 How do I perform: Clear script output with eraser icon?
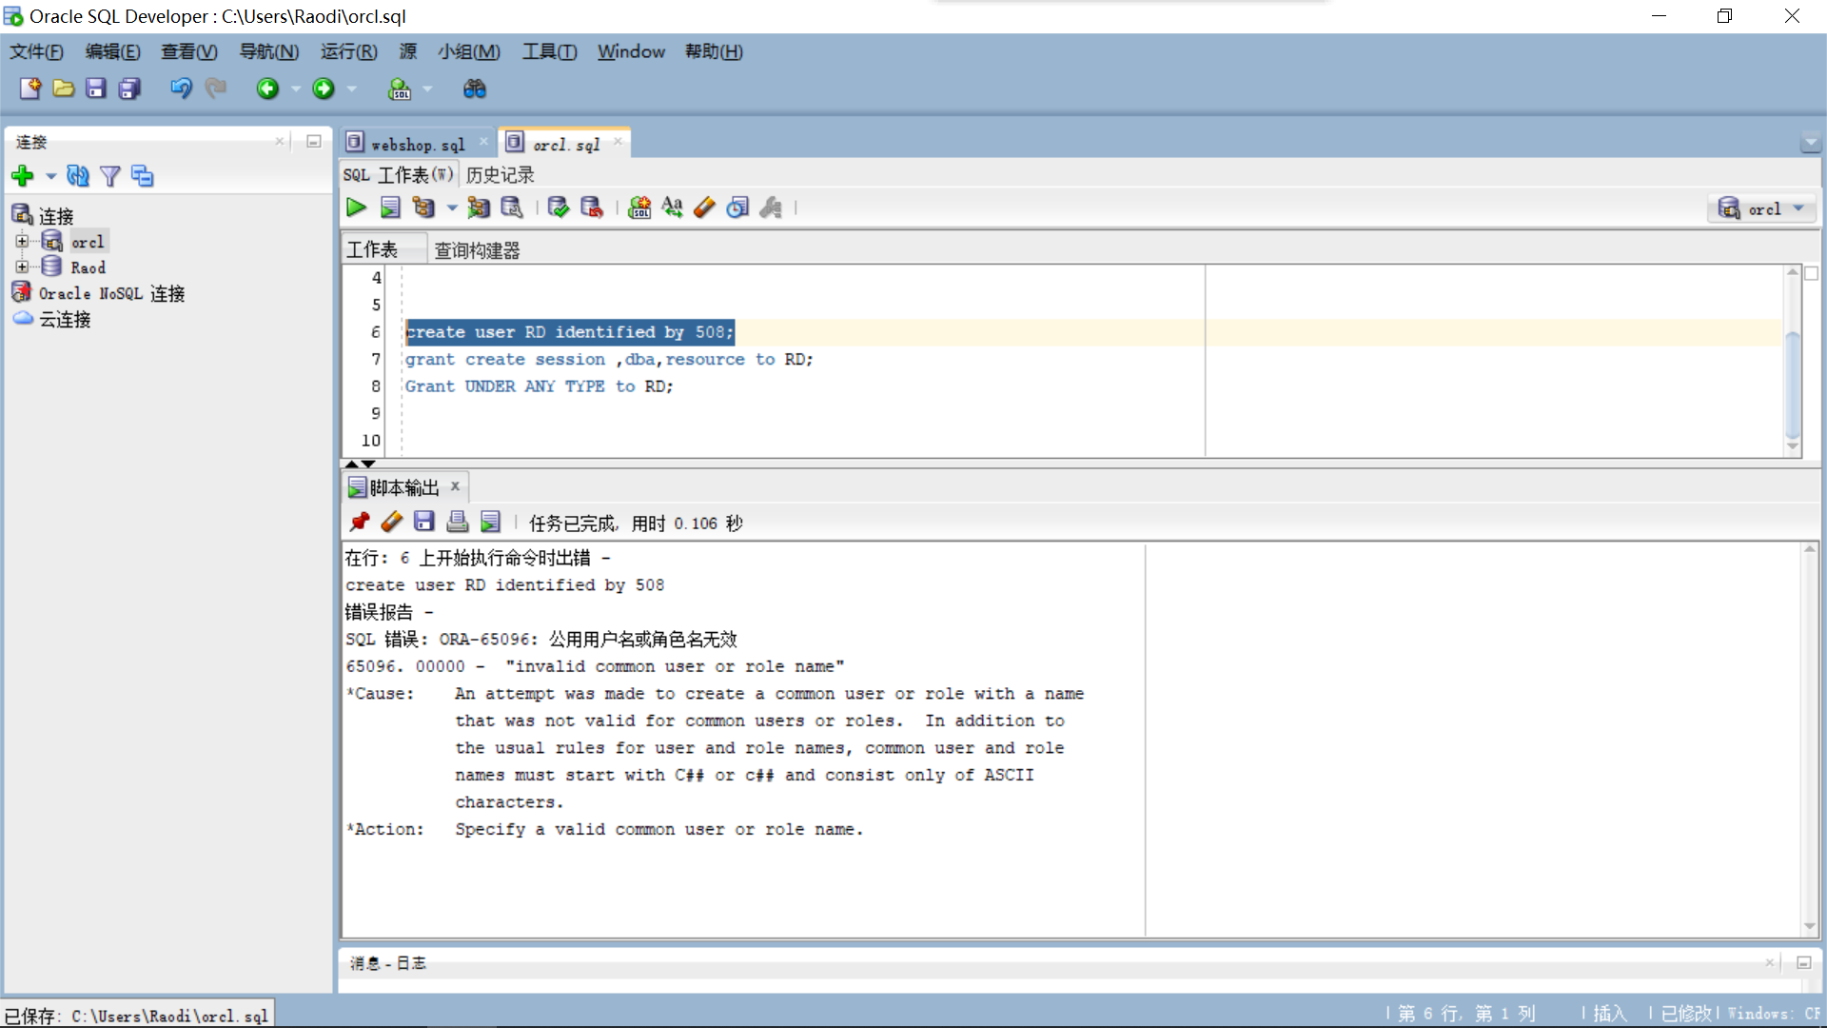click(x=391, y=522)
